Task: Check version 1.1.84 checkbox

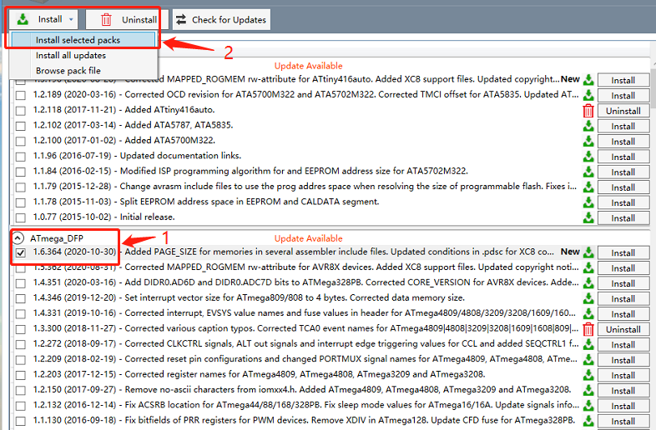Action: [x=21, y=172]
